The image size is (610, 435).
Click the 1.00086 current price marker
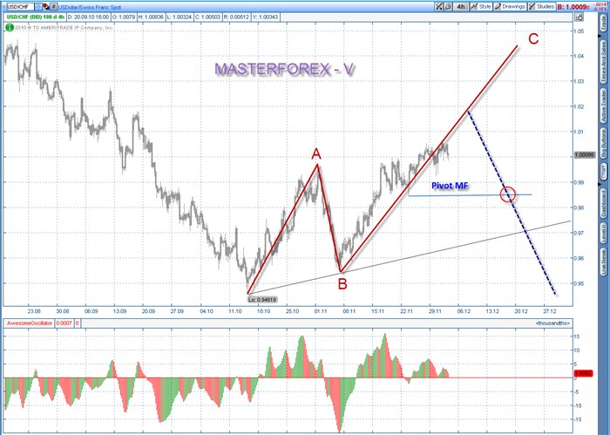pos(585,155)
